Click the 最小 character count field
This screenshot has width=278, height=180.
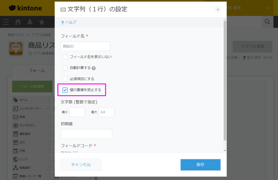click(x=77, y=112)
